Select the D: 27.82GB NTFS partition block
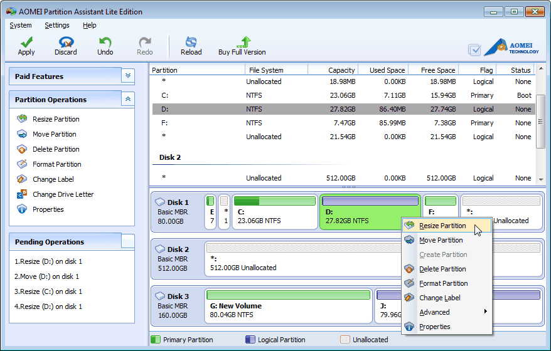 click(x=370, y=212)
